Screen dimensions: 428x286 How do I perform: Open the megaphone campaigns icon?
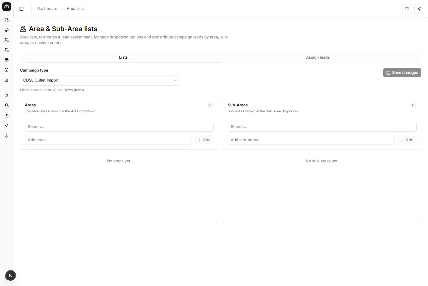point(6,30)
